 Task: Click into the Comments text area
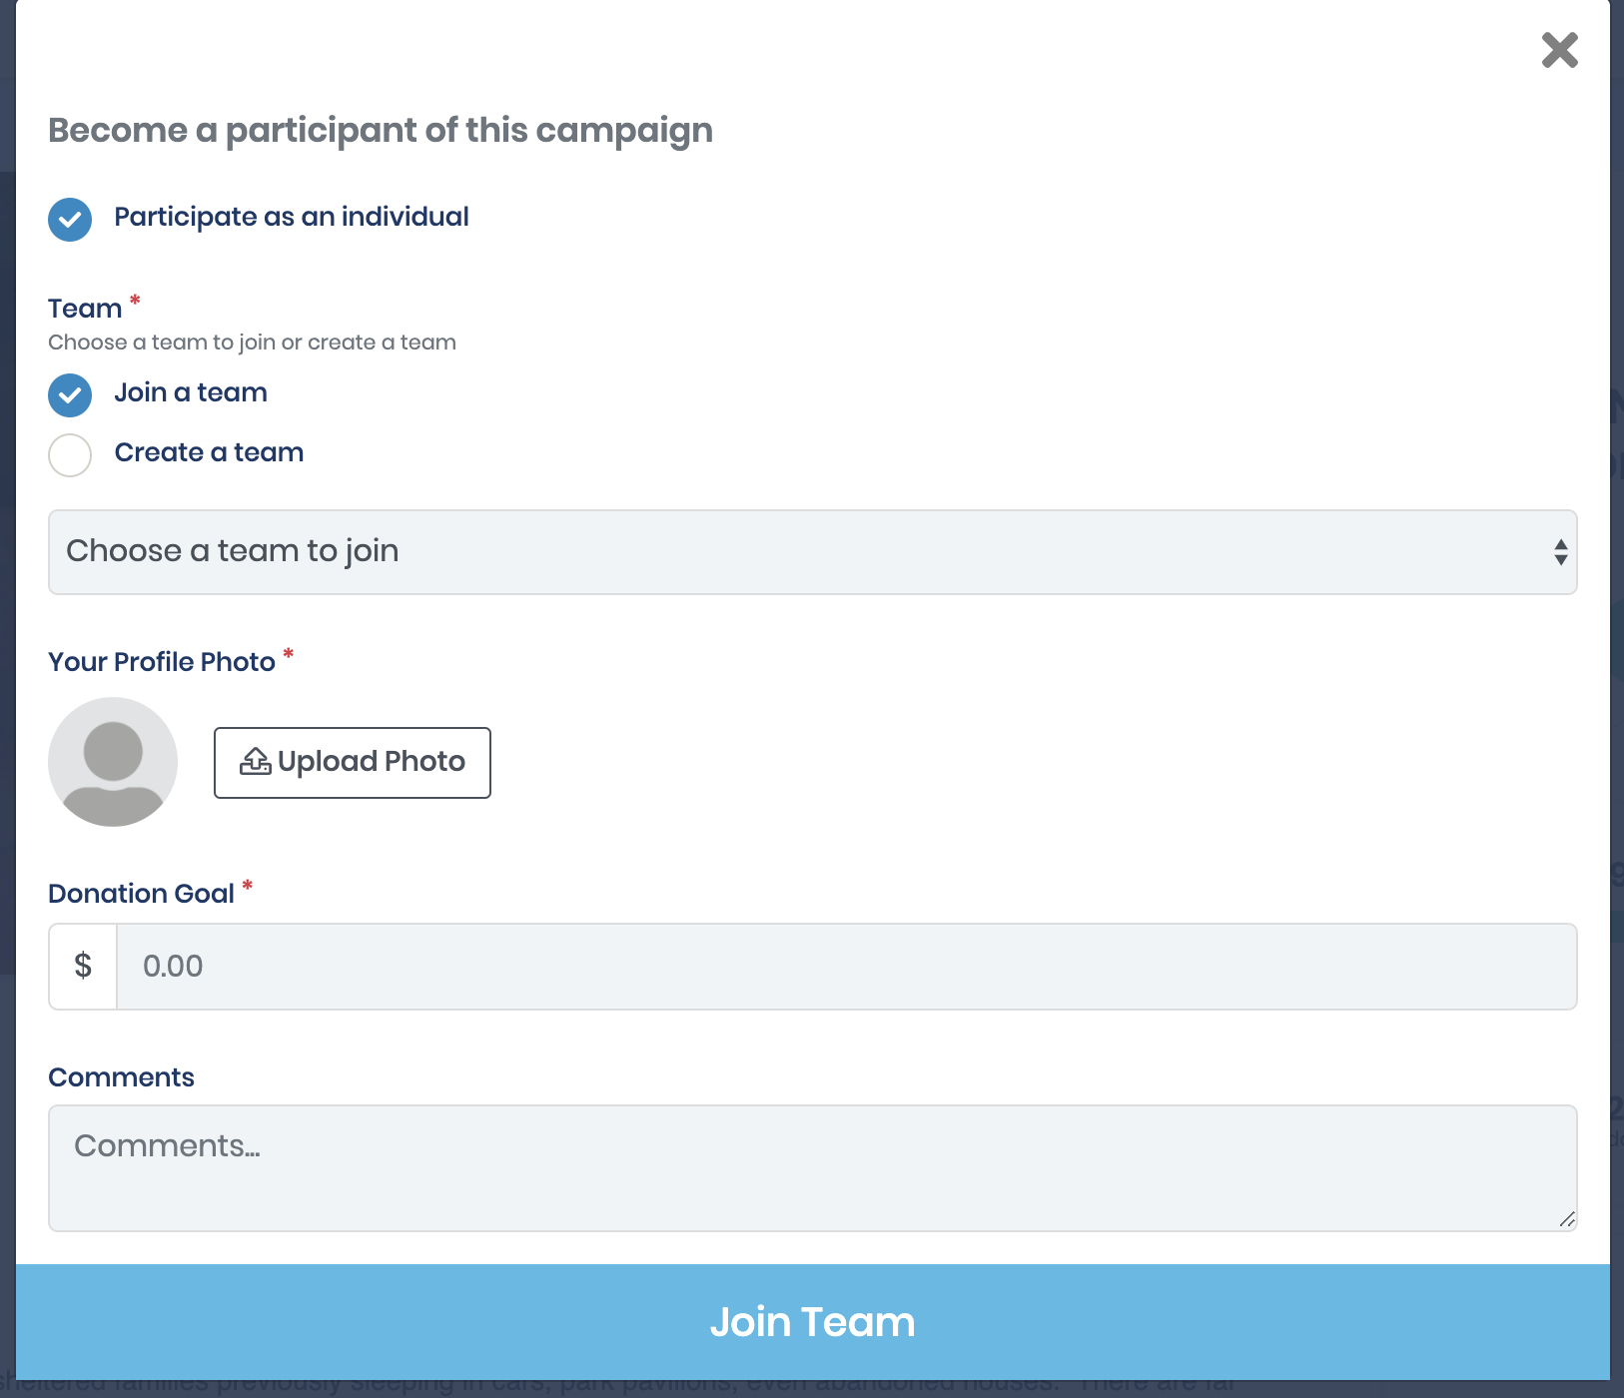click(x=812, y=1168)
